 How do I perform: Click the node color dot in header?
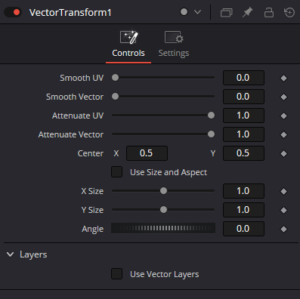click(x=184, y=12)
